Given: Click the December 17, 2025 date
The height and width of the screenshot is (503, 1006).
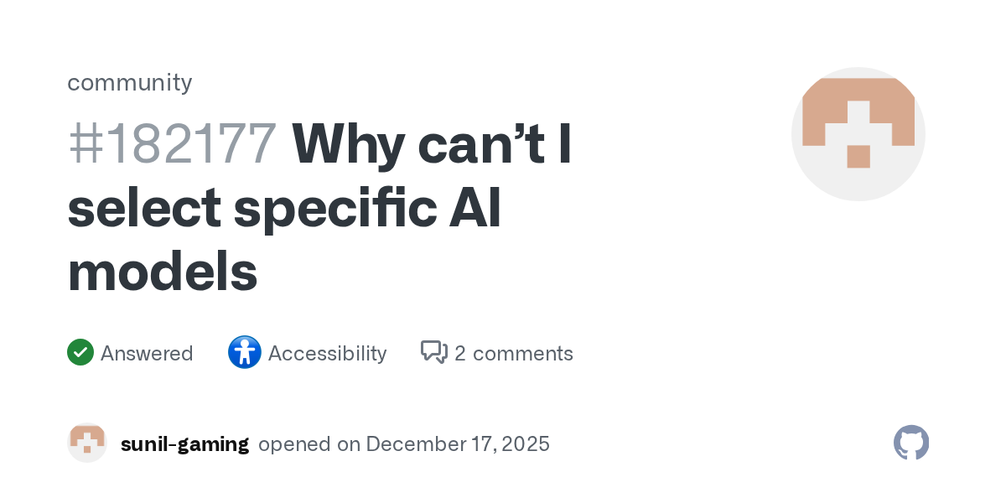Looking at the screenshot, I should (458, 443).
